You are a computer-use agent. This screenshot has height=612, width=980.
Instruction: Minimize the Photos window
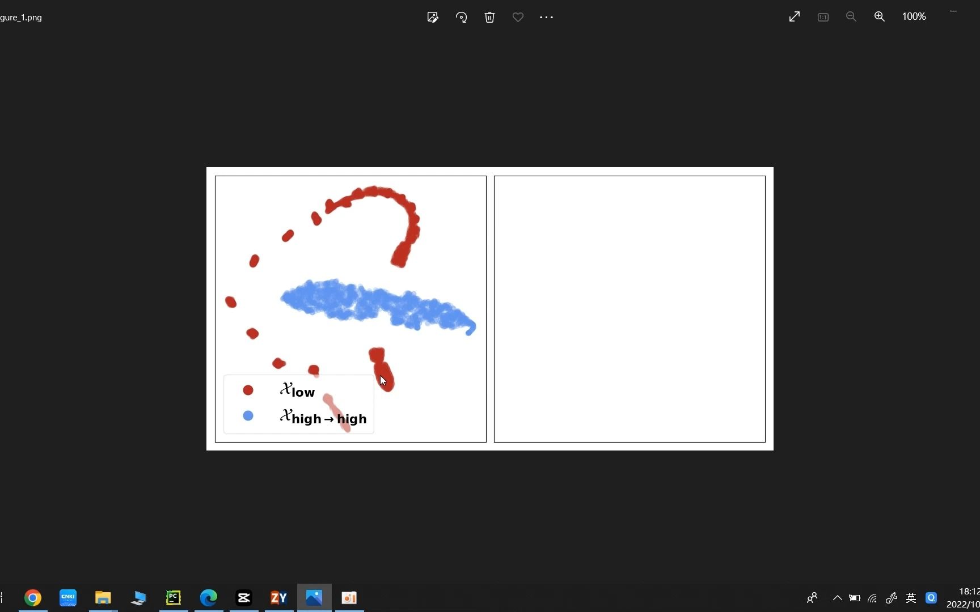tap(953, 11)
